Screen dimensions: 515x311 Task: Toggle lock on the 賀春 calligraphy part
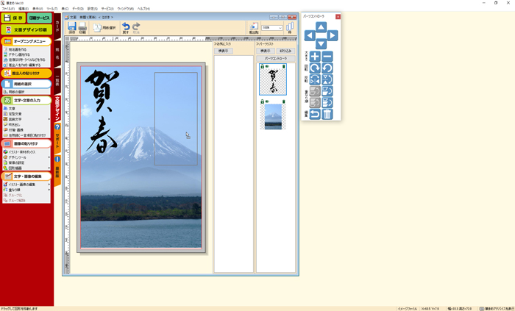point(261,67)
